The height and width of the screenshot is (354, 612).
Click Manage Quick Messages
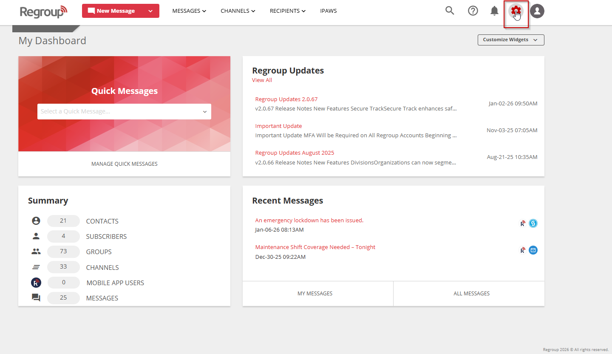coord(125,164)
